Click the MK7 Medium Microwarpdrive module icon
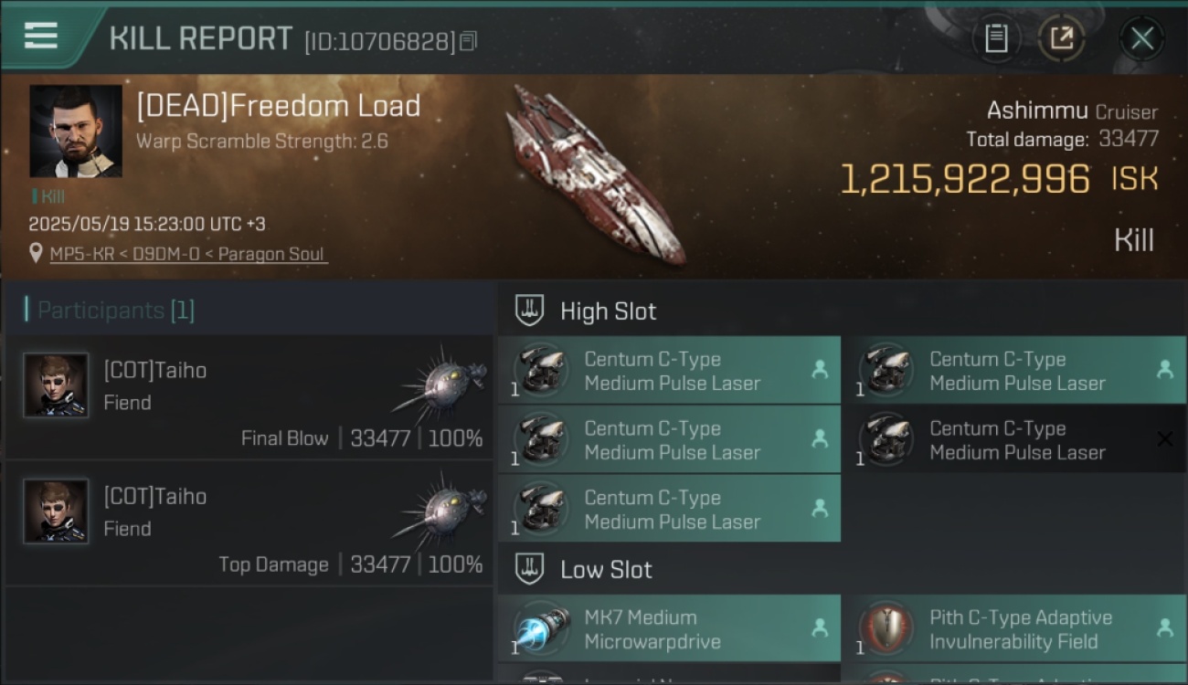This screenshot has height=685, width=1188. 540,629
